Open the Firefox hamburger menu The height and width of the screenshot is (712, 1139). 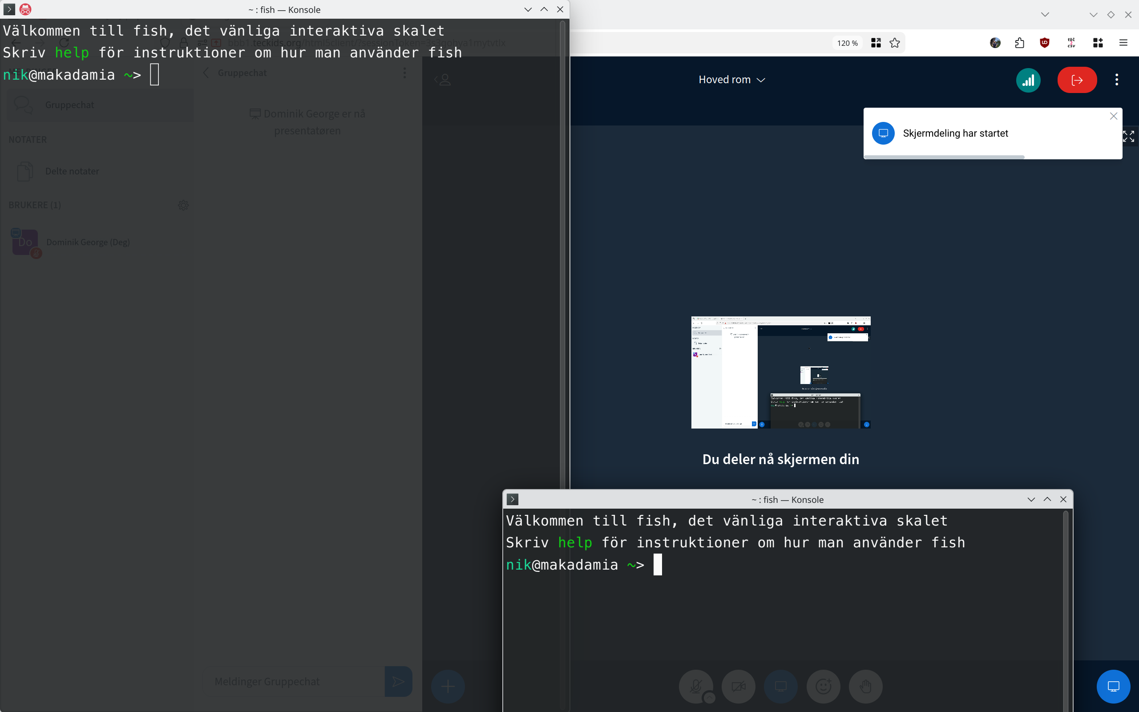point(1123,43)
